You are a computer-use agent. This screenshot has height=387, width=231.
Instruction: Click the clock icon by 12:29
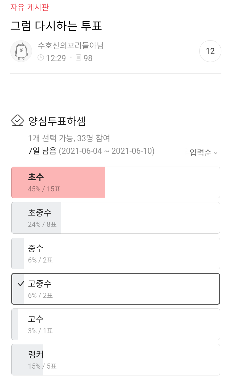pos(41,58)
